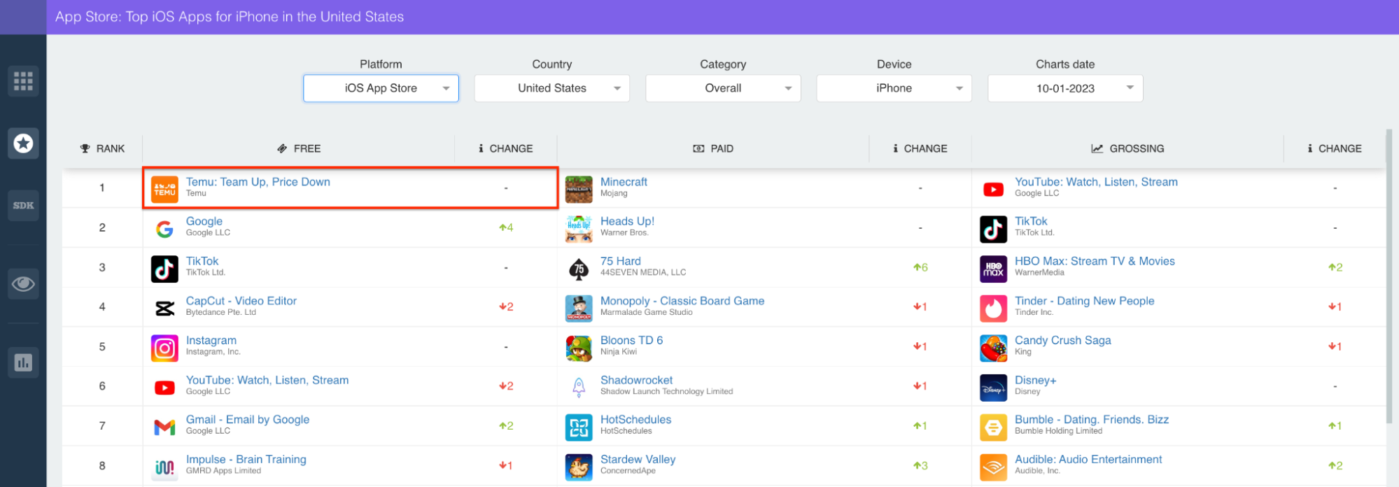Open the Shadowrocket link
1399x487 pixels.
pyautogui.click(x=637, y=380)
